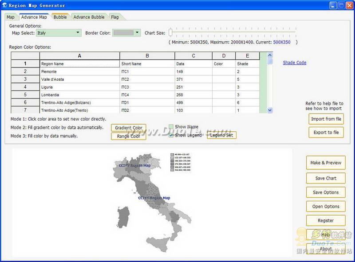Click the map legend in preview

point(181,162)
